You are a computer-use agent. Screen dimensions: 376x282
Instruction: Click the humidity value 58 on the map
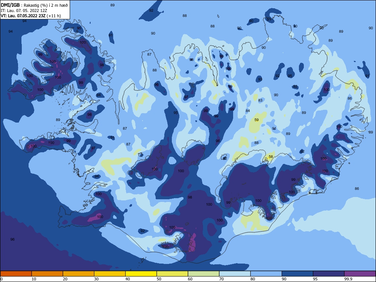point(270,156)
